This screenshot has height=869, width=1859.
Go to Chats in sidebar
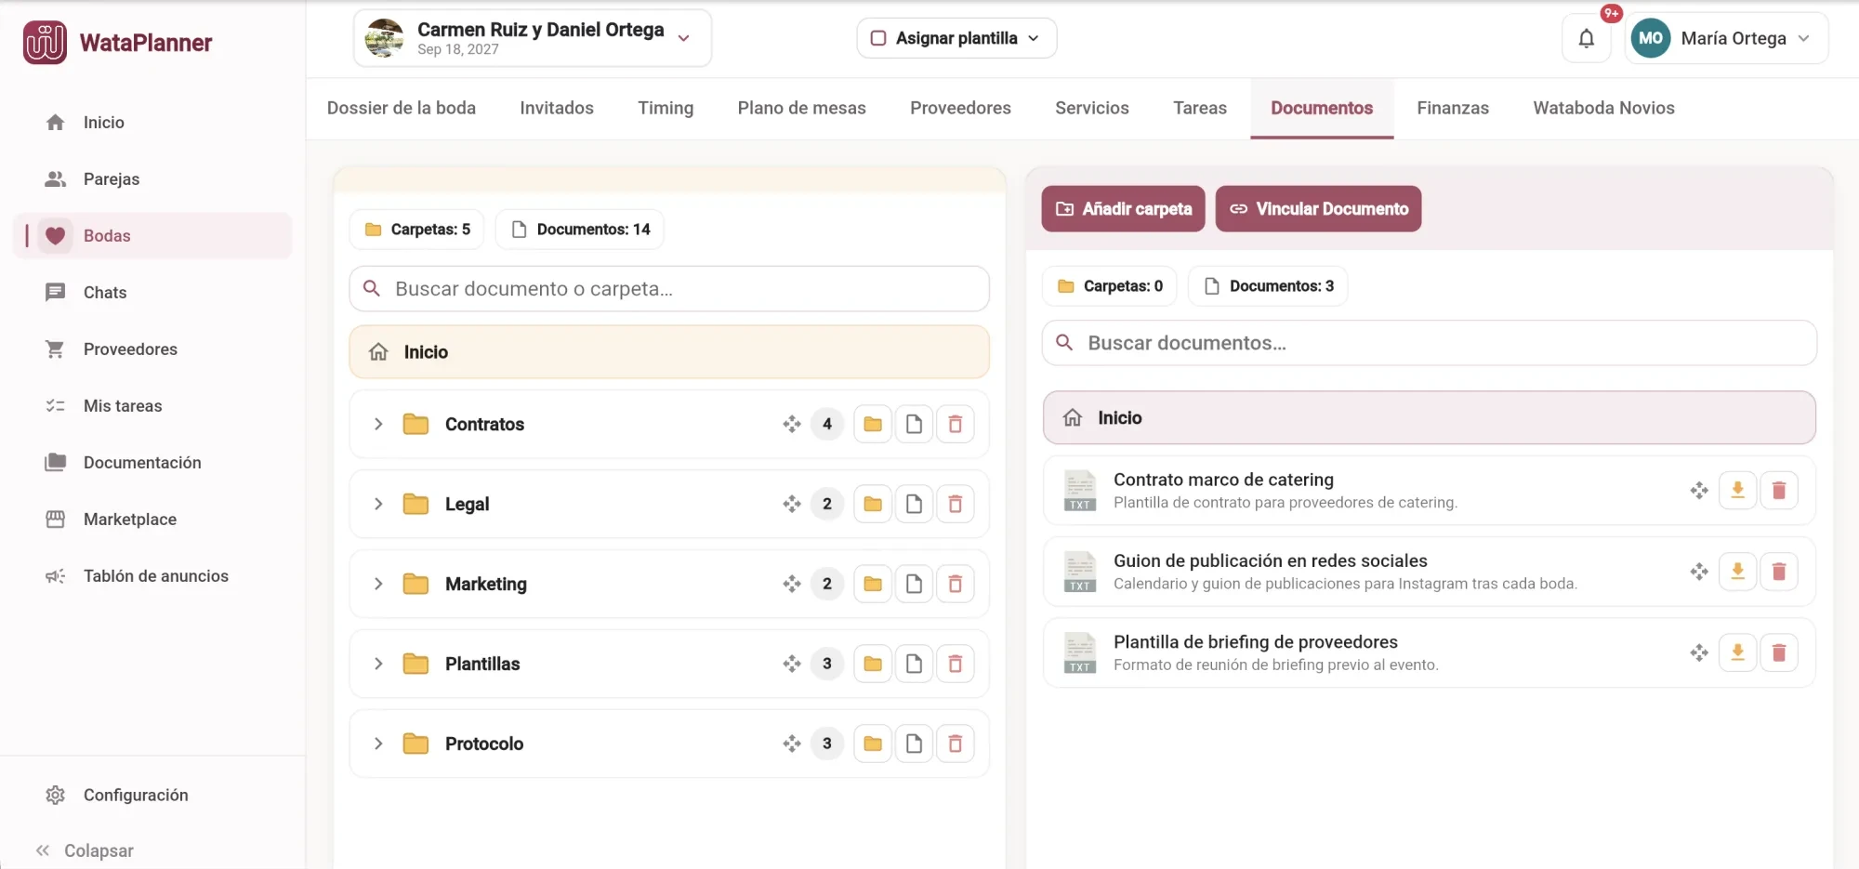click(152, 292)
